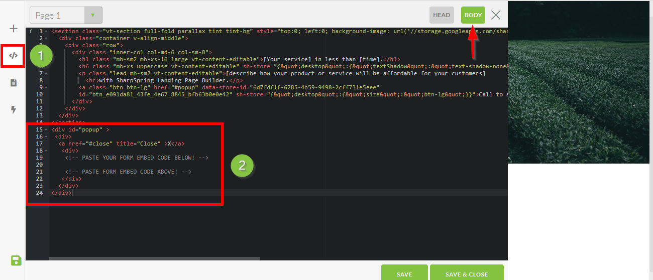
Task: Click the SAVE & CLOSE button
Action: [x=467, y=274]
